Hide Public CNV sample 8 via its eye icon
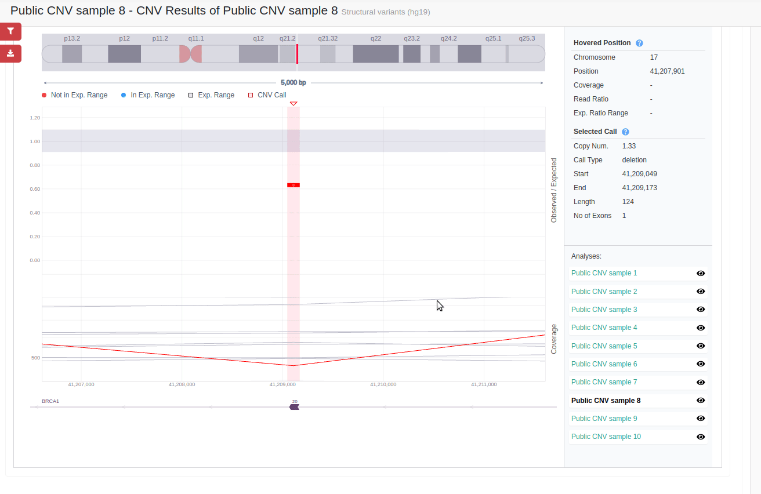Viewport: 761px width, 494px height. tap(701, 400)
